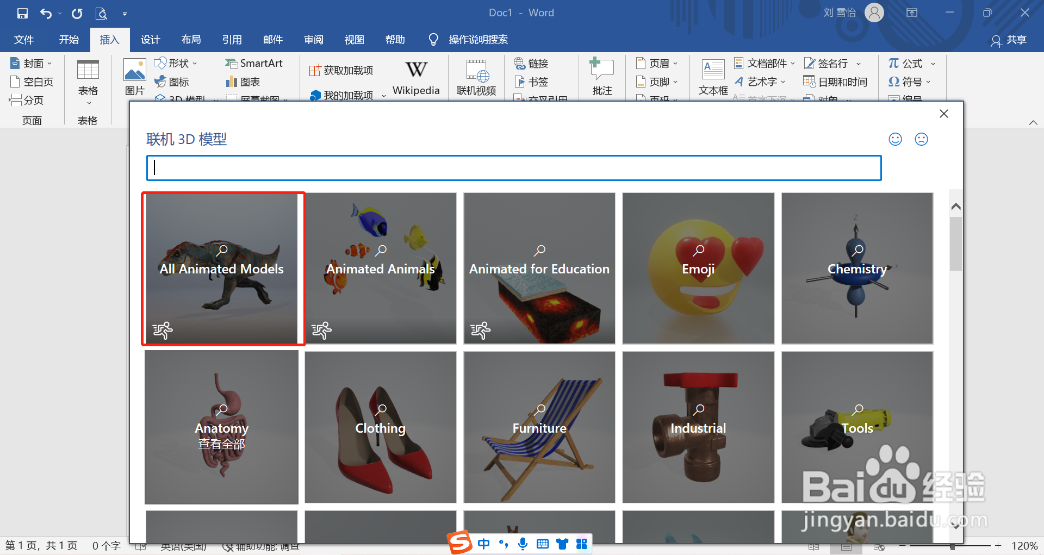The height and width of the screenshot is (555, 1044).
Task: Click the 图片 picture icon
Action: (134, 78)
